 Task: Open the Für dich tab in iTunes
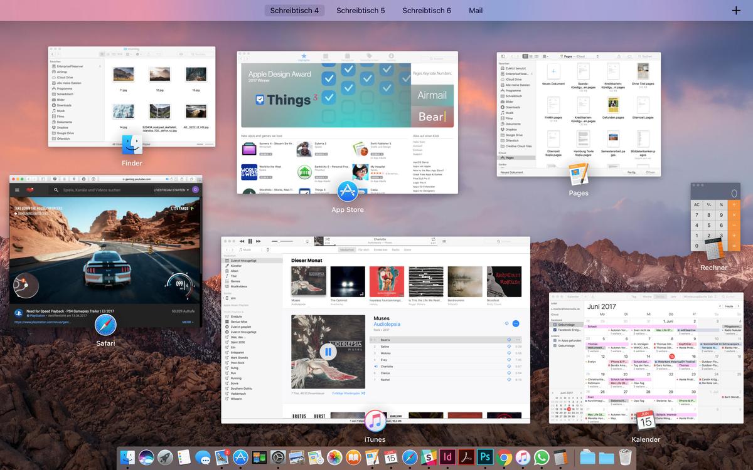(x=363, y=249)
